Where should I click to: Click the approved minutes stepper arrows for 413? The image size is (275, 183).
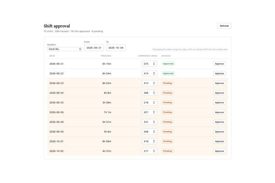click(154, 83)
